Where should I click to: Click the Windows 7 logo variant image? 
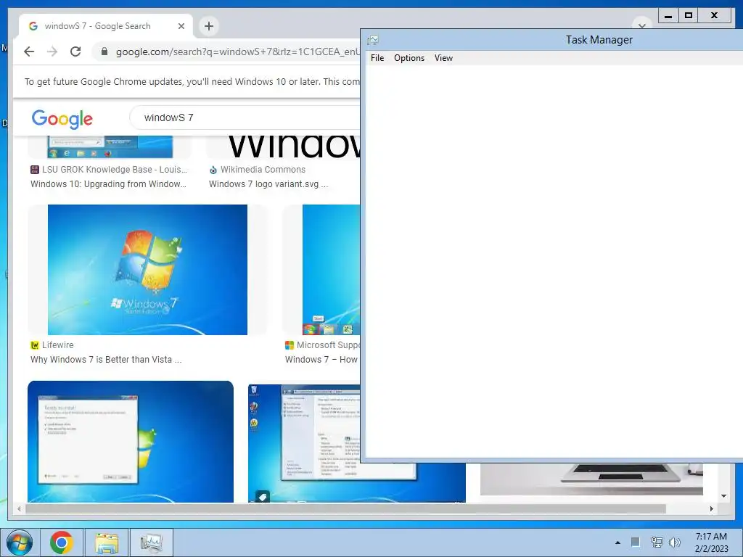[294, 147]
